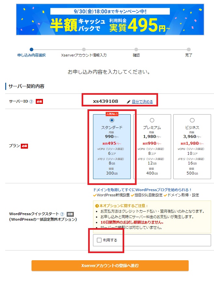The image size is (214, 281).
Task: Click the server ID xs439108 text
Action: coord(105,102)
